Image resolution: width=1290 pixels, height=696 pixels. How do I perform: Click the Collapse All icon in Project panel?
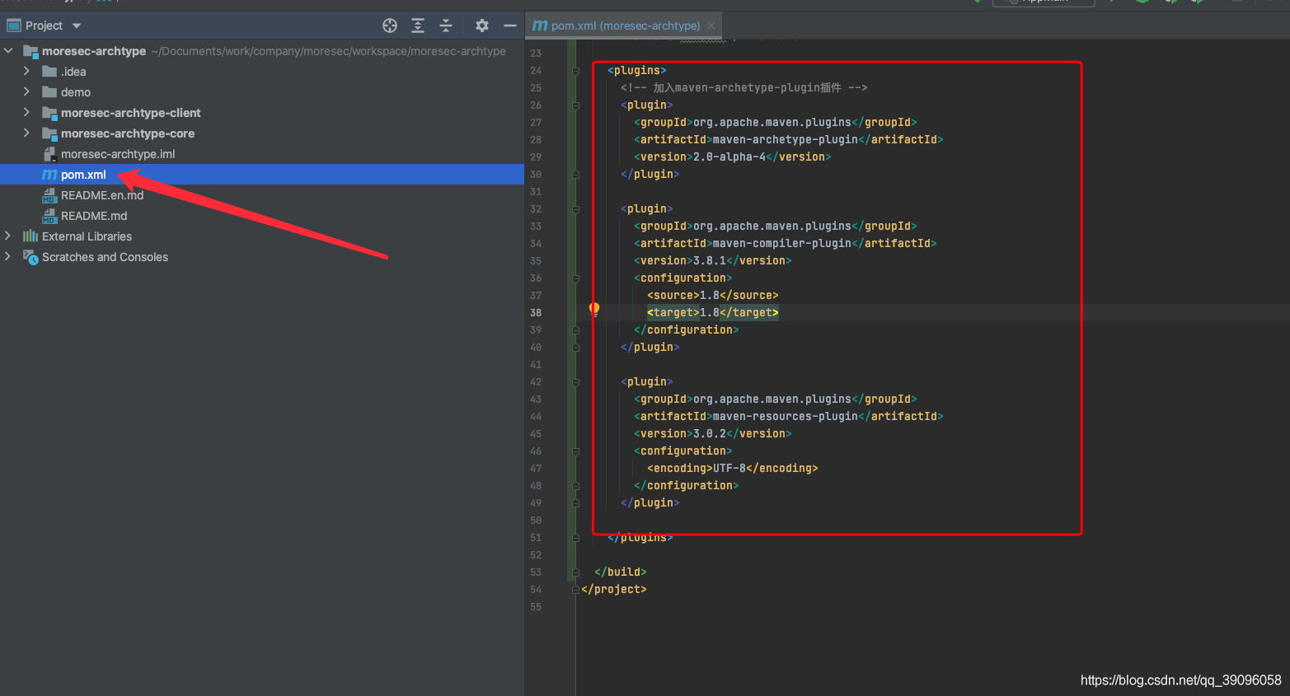[446, 26]
